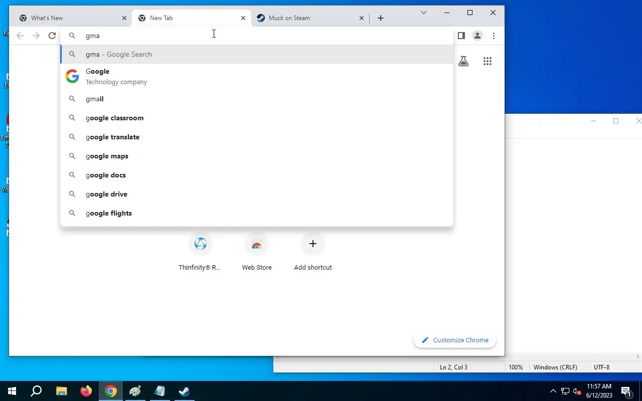The height and width of the screenshot is (401, 642).
Task: Open the Chrome profile menu
Action: (x=477, y=36)
